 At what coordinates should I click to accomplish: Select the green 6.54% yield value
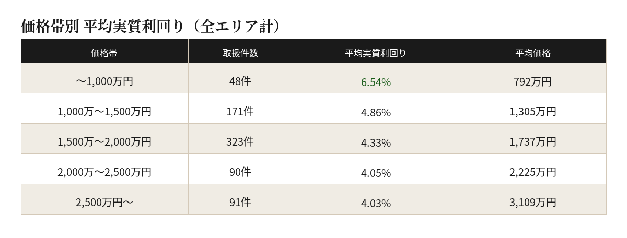pyautogui.click(x=376, y=82)
